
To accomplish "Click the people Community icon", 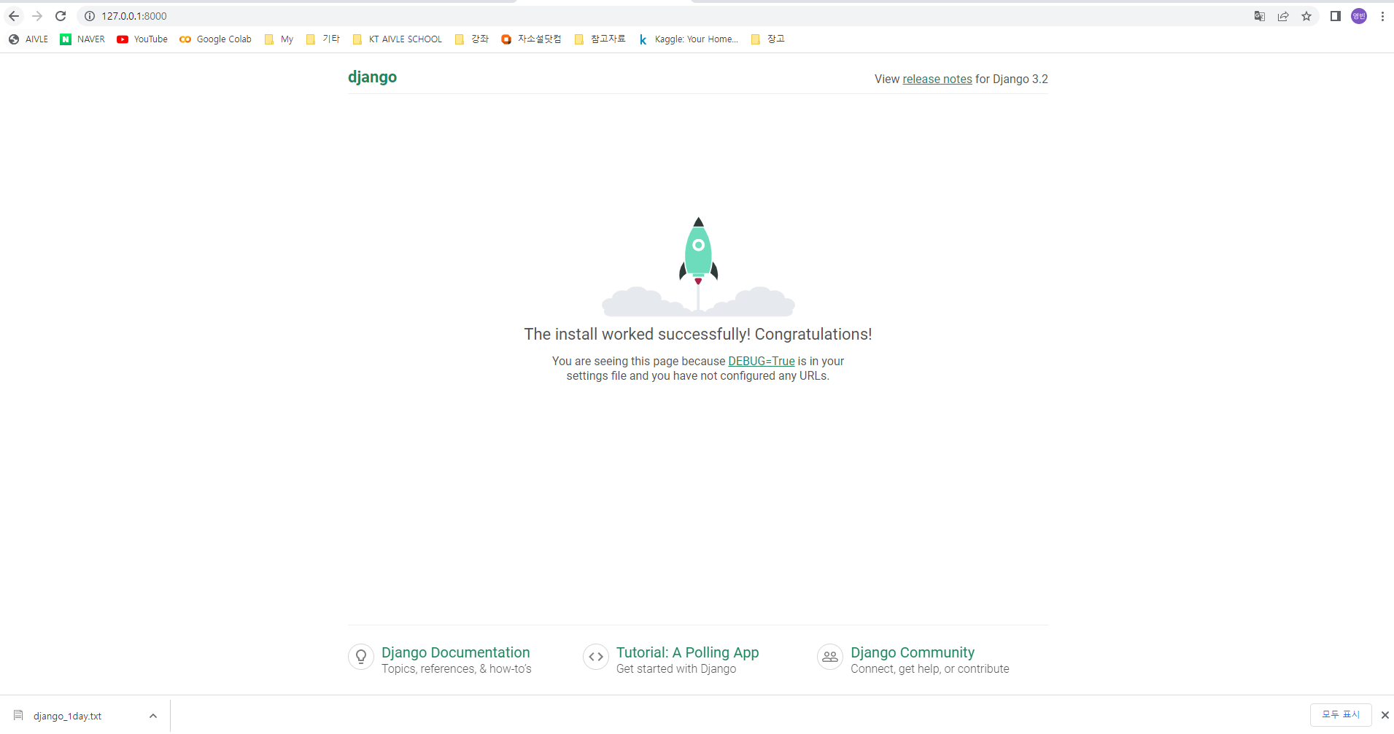I will (x=830, y=657).
